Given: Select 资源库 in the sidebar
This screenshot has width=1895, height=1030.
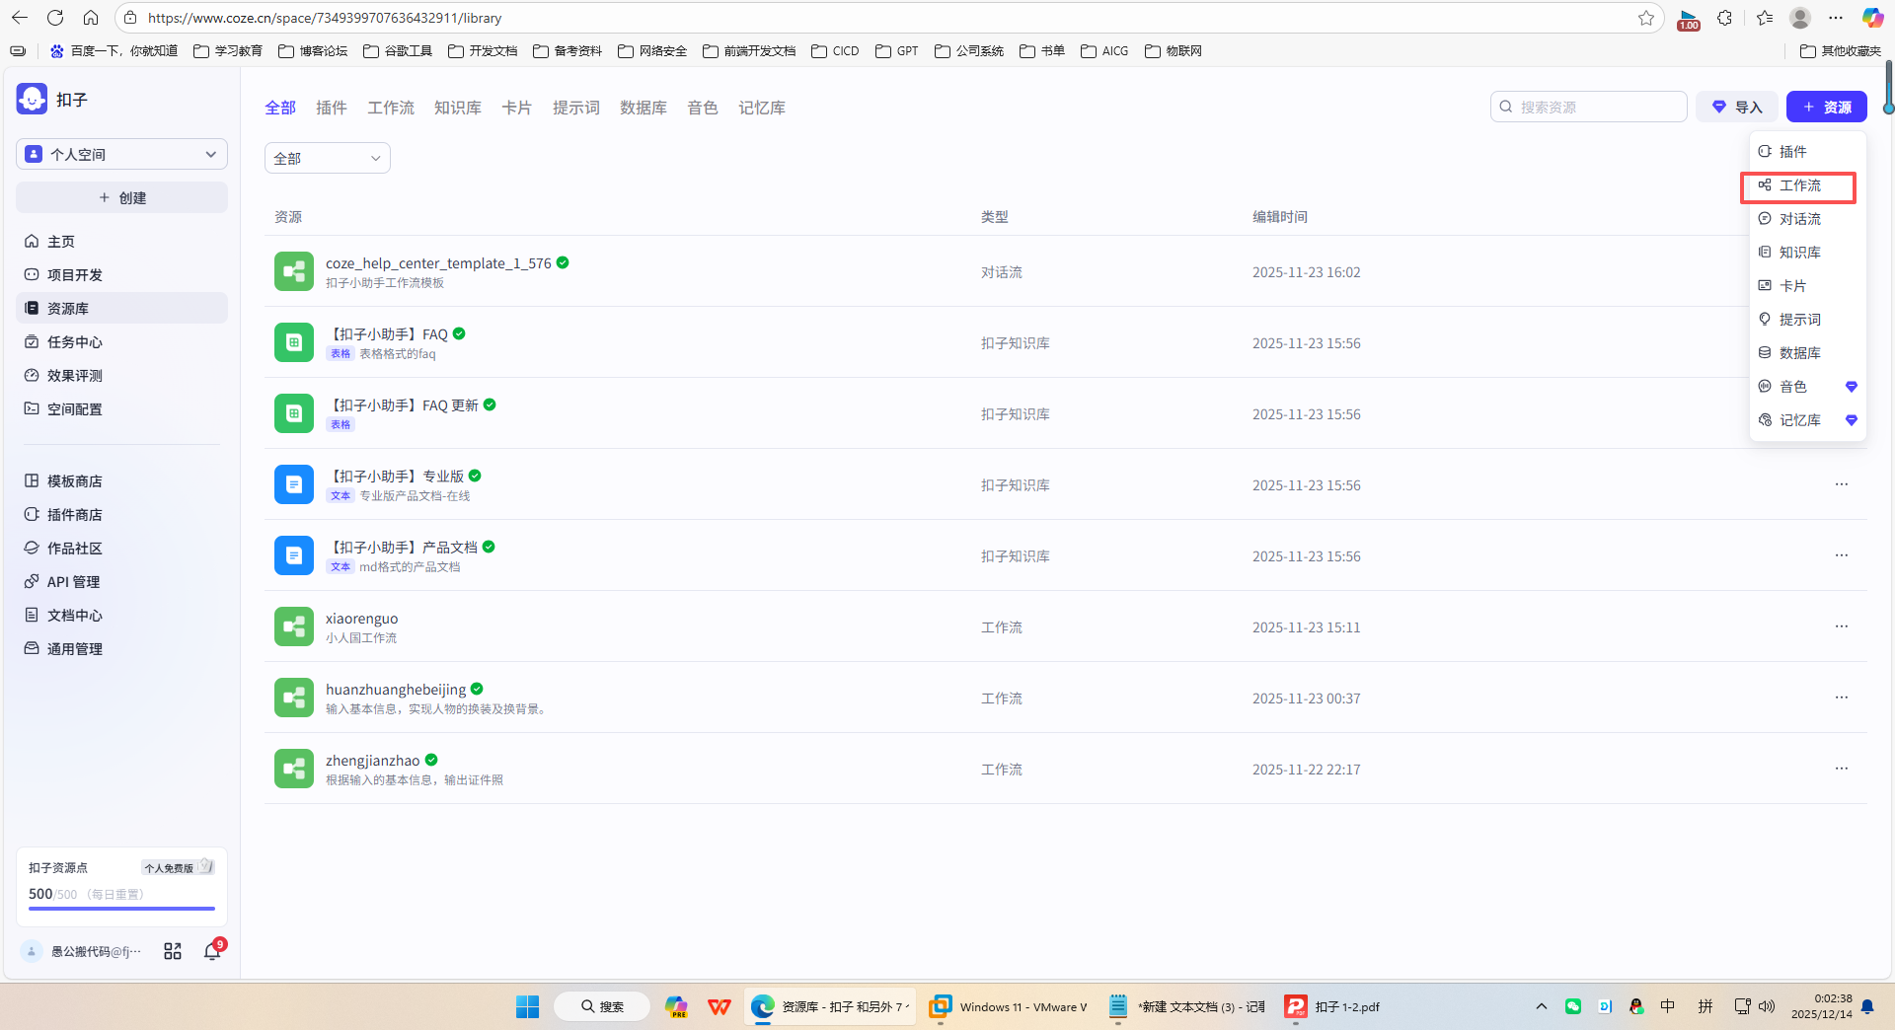Looking at the screenshot, I should coord(121,309).
